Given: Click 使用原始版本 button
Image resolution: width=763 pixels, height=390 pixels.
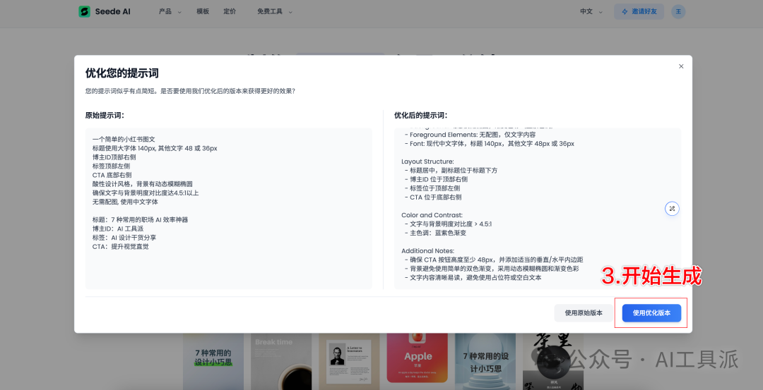Looking at the screenshot, I should coord(584,313).
